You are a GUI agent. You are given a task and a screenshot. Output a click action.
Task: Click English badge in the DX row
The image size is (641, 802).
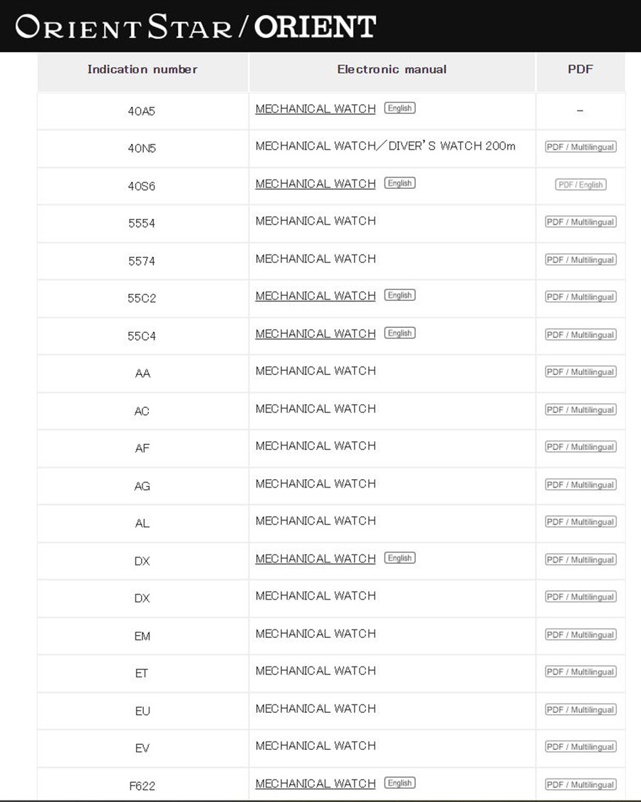pos(400,558)
